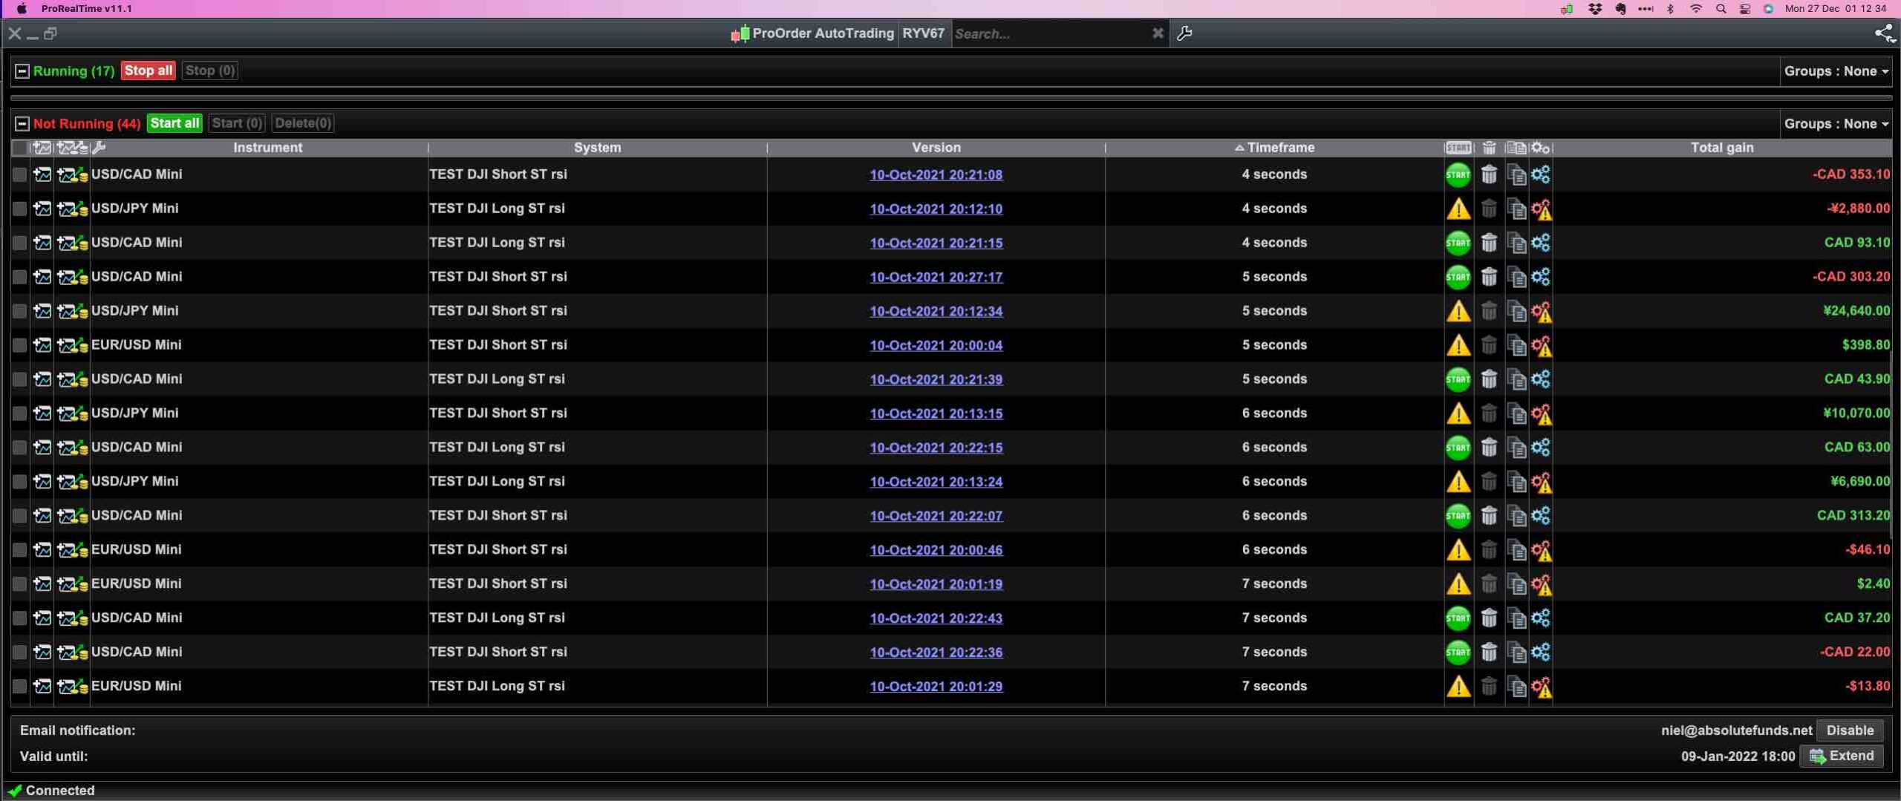Copy the EUR/USD Mini 20:01:29 system
1901x801 pixels.
(1516, 687)
